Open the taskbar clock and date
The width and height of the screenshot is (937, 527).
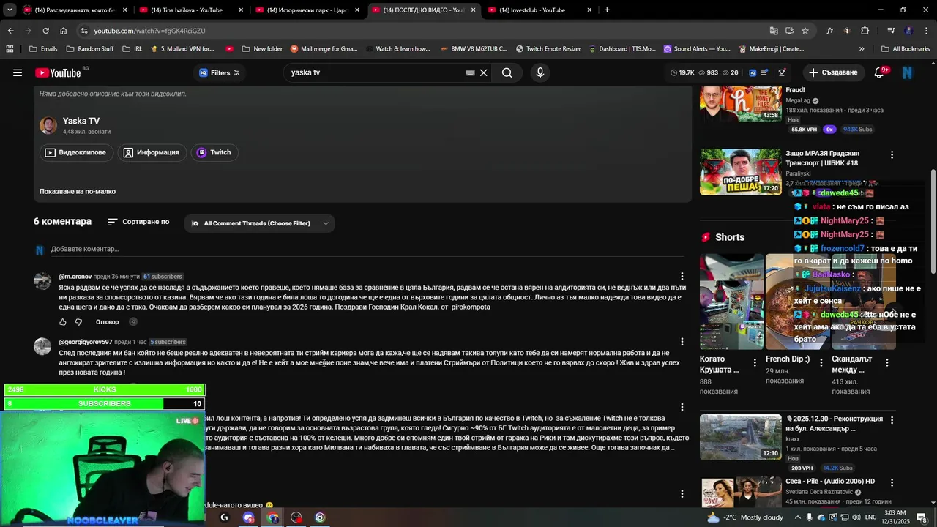point(895,517)
